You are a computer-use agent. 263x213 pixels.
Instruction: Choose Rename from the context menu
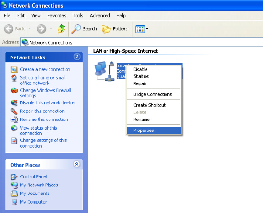coord(154,120)
